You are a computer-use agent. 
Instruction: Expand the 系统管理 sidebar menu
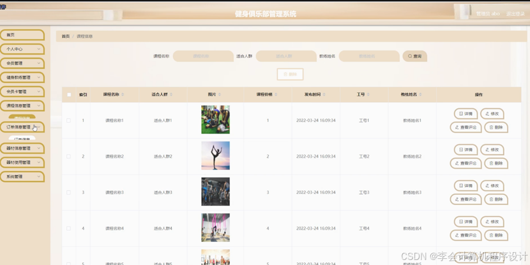(22, 177)
